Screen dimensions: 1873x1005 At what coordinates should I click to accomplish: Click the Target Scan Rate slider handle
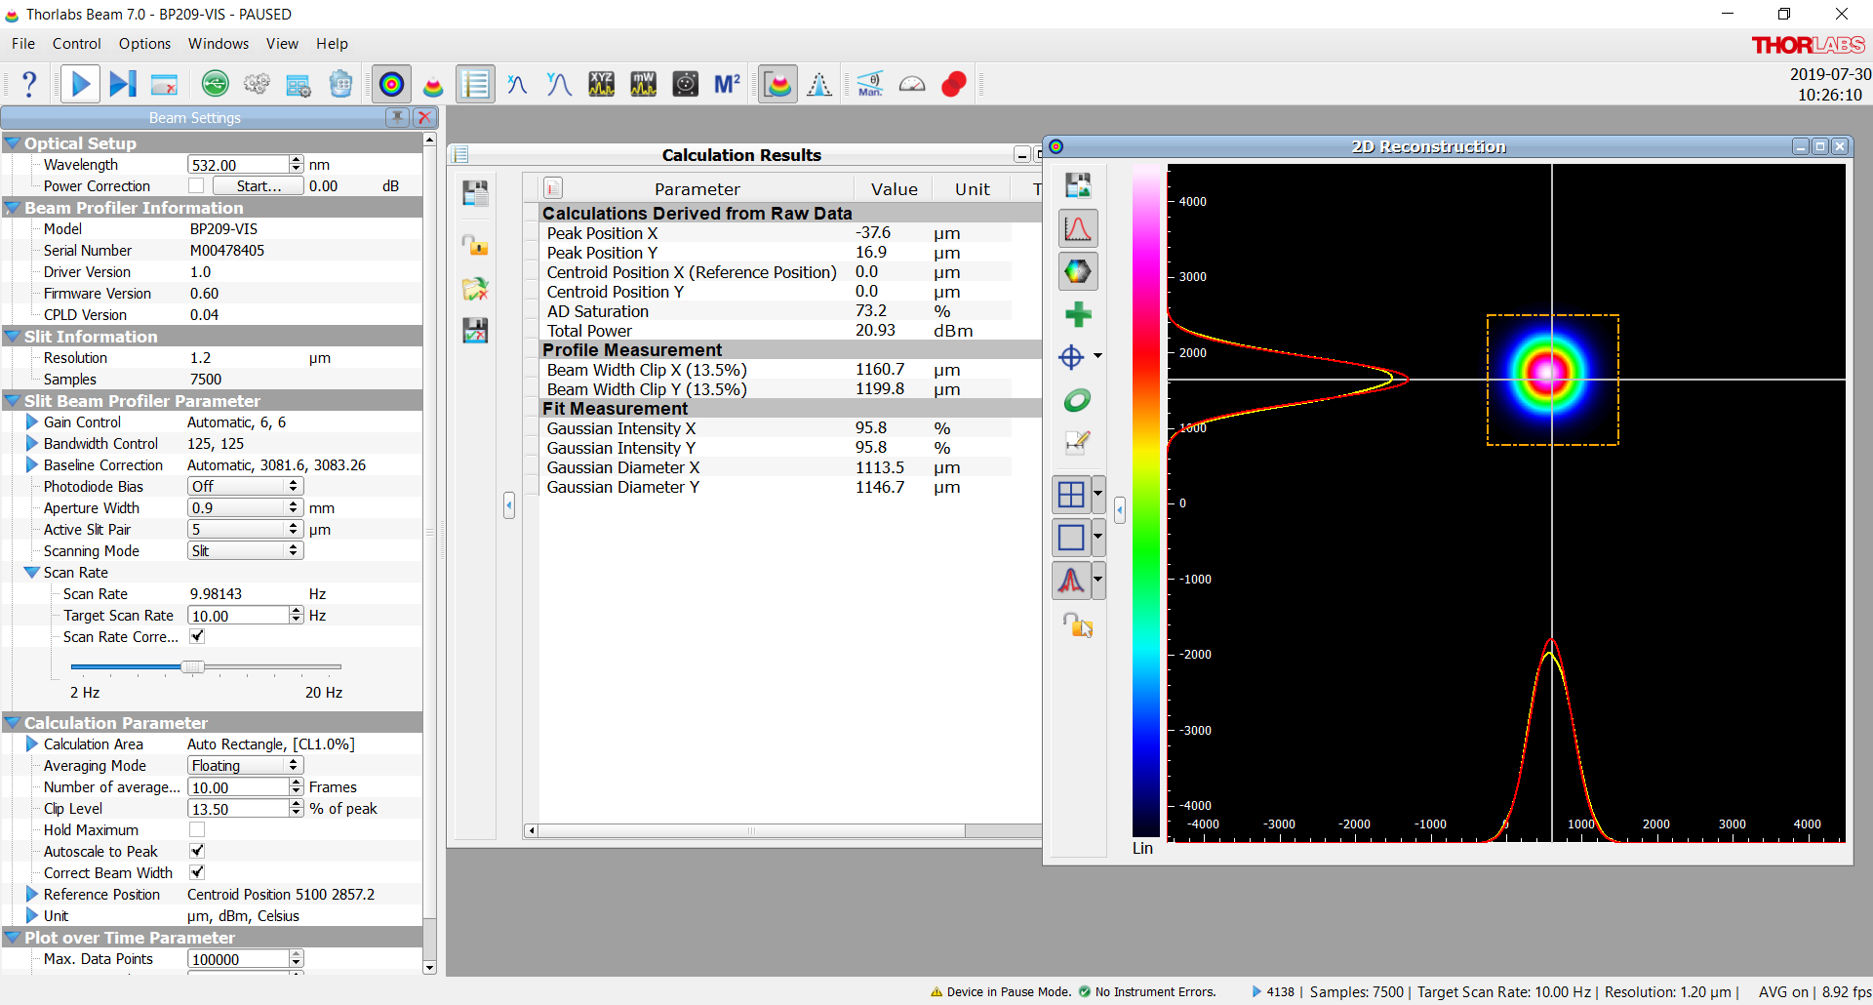pos(193,666)
